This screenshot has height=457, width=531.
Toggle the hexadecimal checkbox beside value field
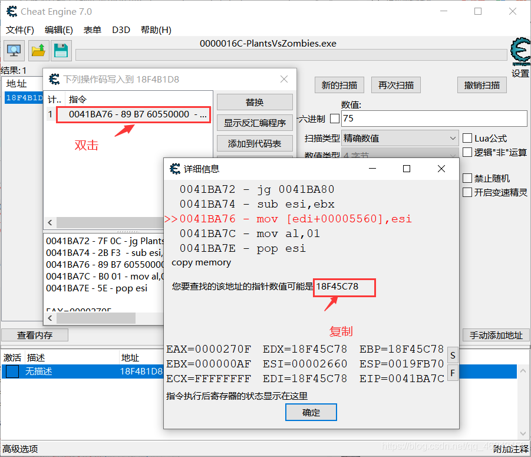coord(335,119)
